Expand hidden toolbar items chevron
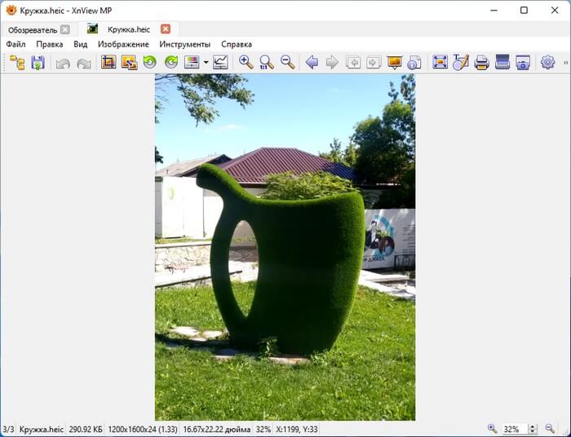 565,63
